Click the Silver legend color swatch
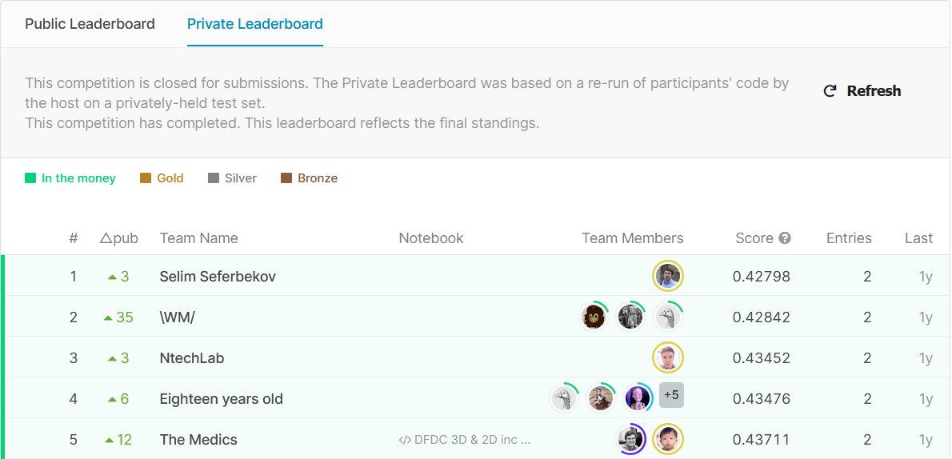Screen dimensions: 952x459 point(214,178)
